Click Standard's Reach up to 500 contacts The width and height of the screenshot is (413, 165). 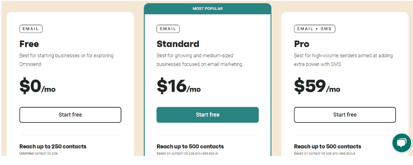pos(190,146)
